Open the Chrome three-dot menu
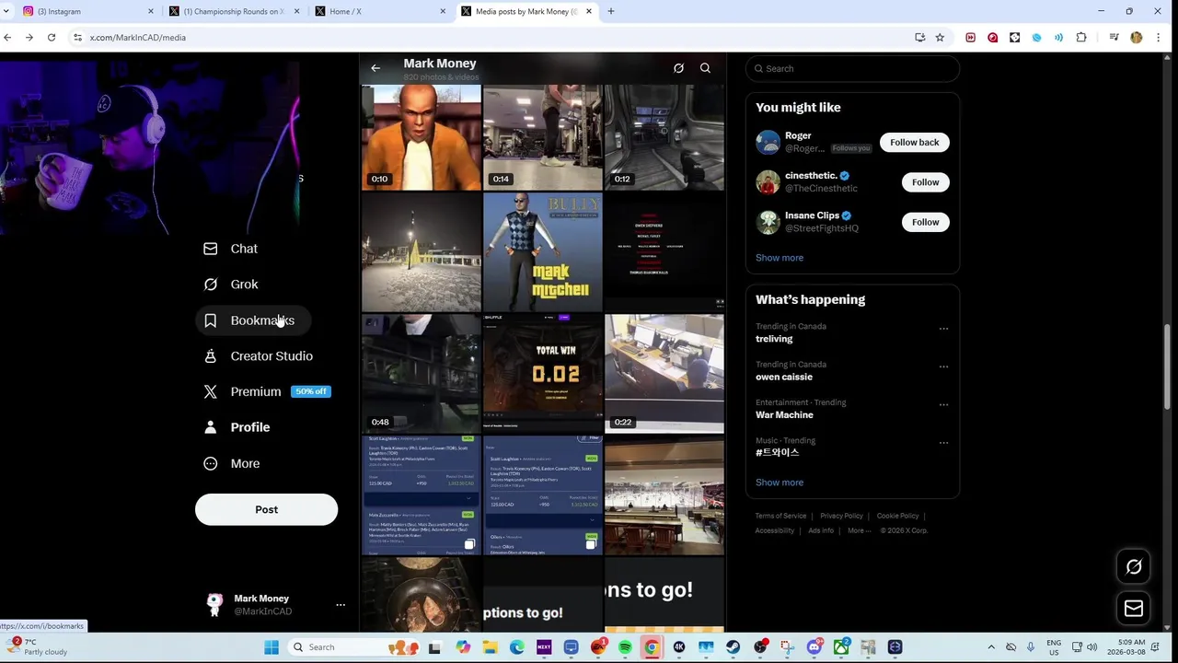Screen dimensions: 1178x663 tap(1158, 38)
